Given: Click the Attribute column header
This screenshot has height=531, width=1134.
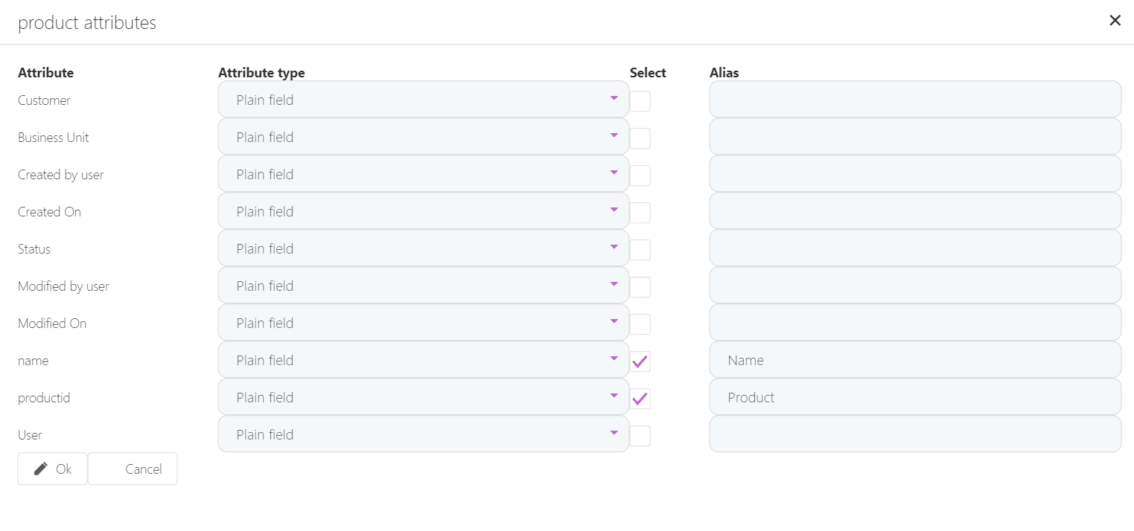Looking at the screenshot, I should (x=45, y=72).
